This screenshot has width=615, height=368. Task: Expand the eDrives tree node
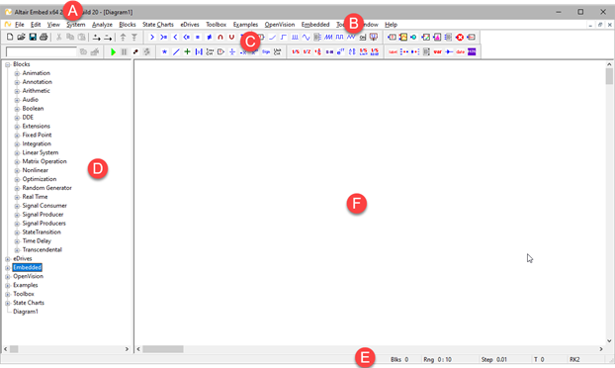pyautogui.click(x=8, y=259)
